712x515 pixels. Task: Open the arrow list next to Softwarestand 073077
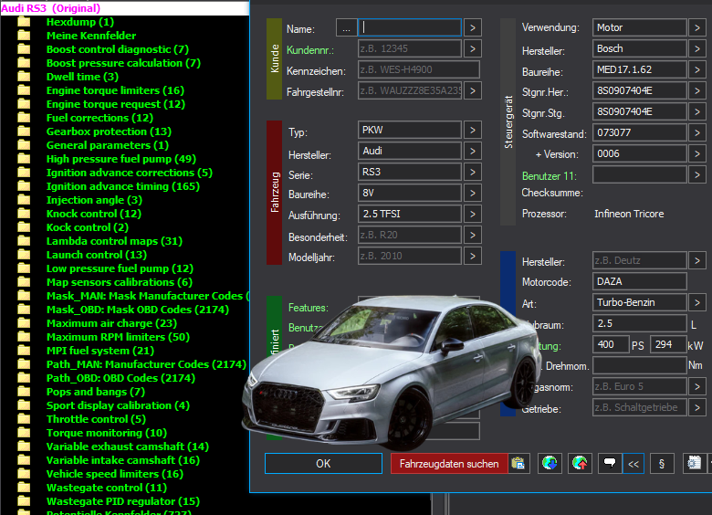pos(697,132)
